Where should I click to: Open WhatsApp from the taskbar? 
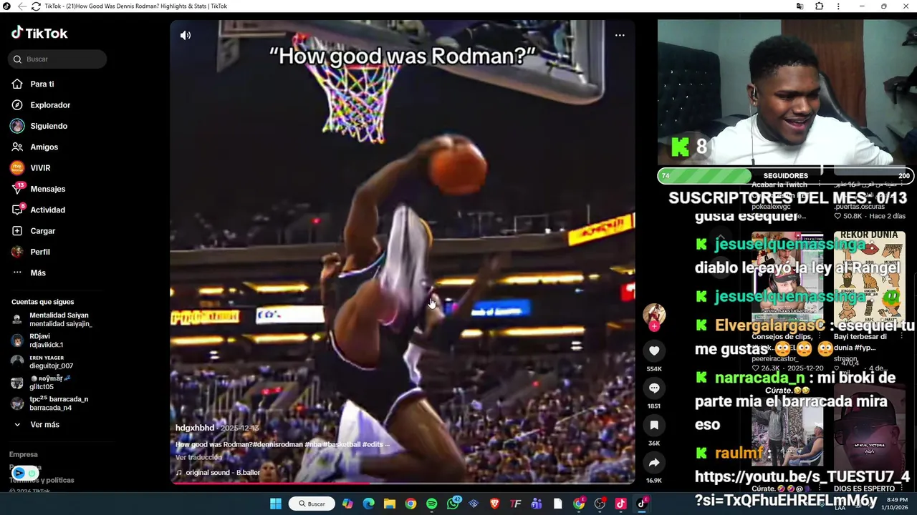pyautogui.click(x=453, y=504)
